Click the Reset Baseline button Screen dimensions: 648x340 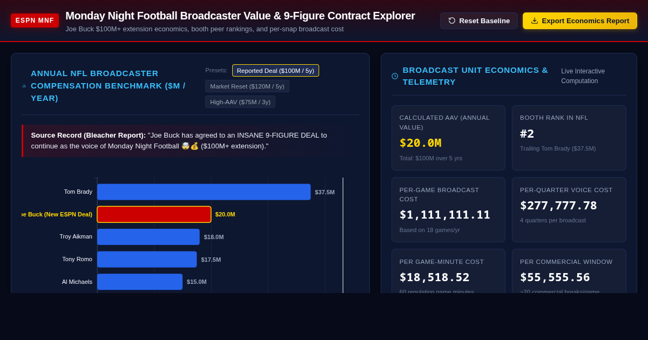(479, 21)
